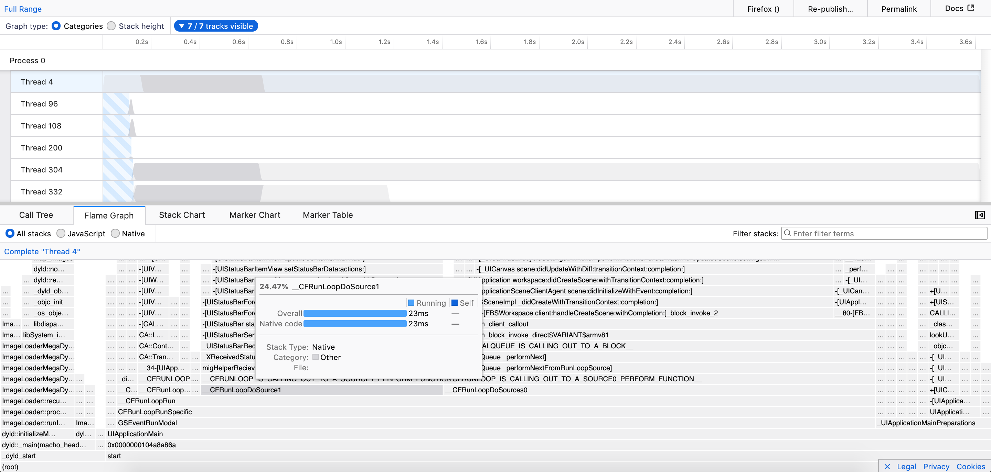991x472 pixels.
Task: Choose JavaScript stacks radio option
Action: coord(61,234)
